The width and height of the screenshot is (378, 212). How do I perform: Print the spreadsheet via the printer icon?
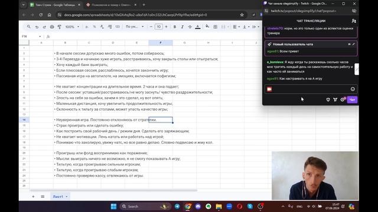(52, 26)
